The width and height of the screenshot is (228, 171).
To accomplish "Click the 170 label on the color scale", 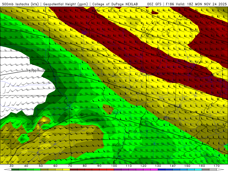I will point(217,166).
